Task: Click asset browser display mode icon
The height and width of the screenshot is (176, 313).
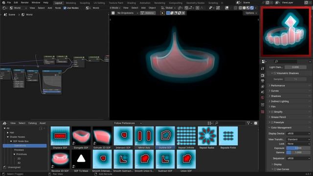Action: coord(209,123)
